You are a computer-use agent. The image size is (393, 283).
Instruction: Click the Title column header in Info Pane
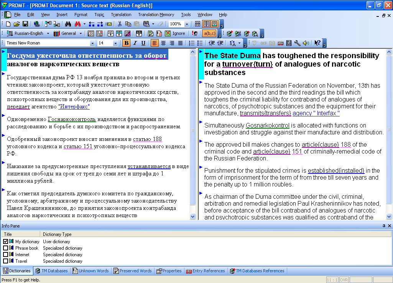[x=21, y=234]
